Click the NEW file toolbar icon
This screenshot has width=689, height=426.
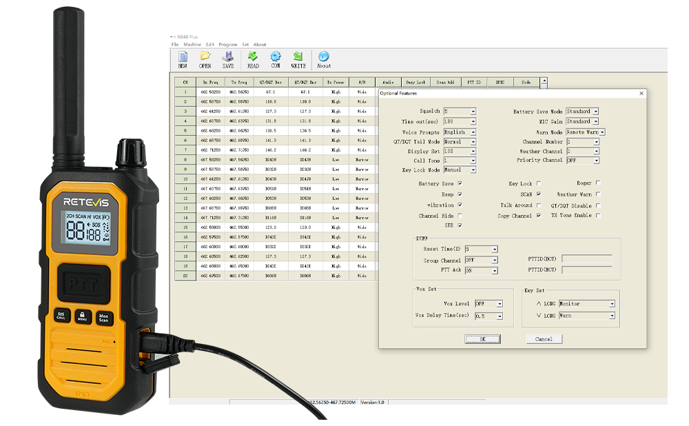tap(183, 57)
